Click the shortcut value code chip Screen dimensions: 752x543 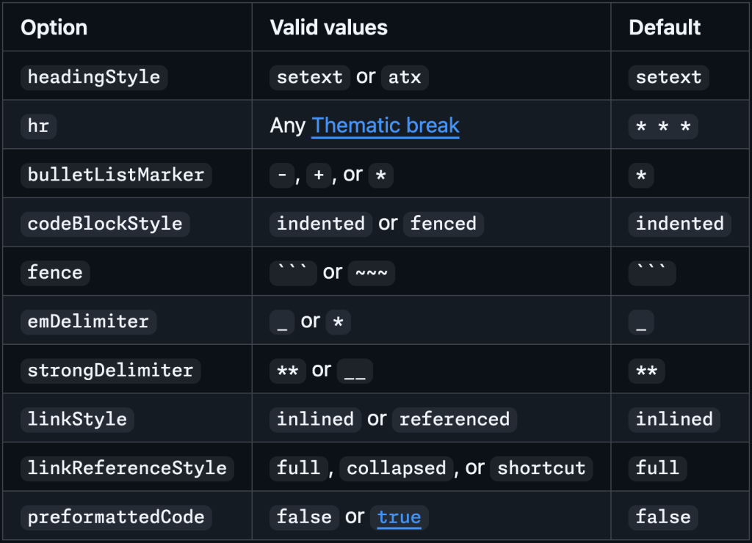pyautogui.click(x=541, y=468)
